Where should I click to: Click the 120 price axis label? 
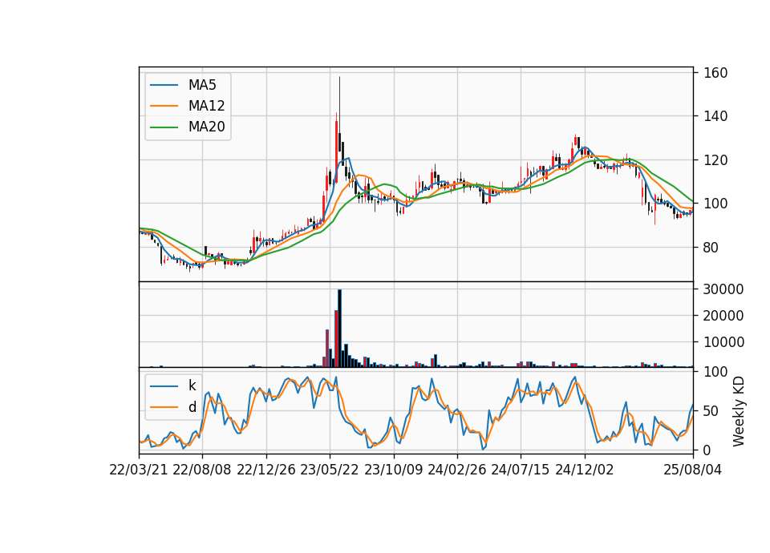point(715,160)
